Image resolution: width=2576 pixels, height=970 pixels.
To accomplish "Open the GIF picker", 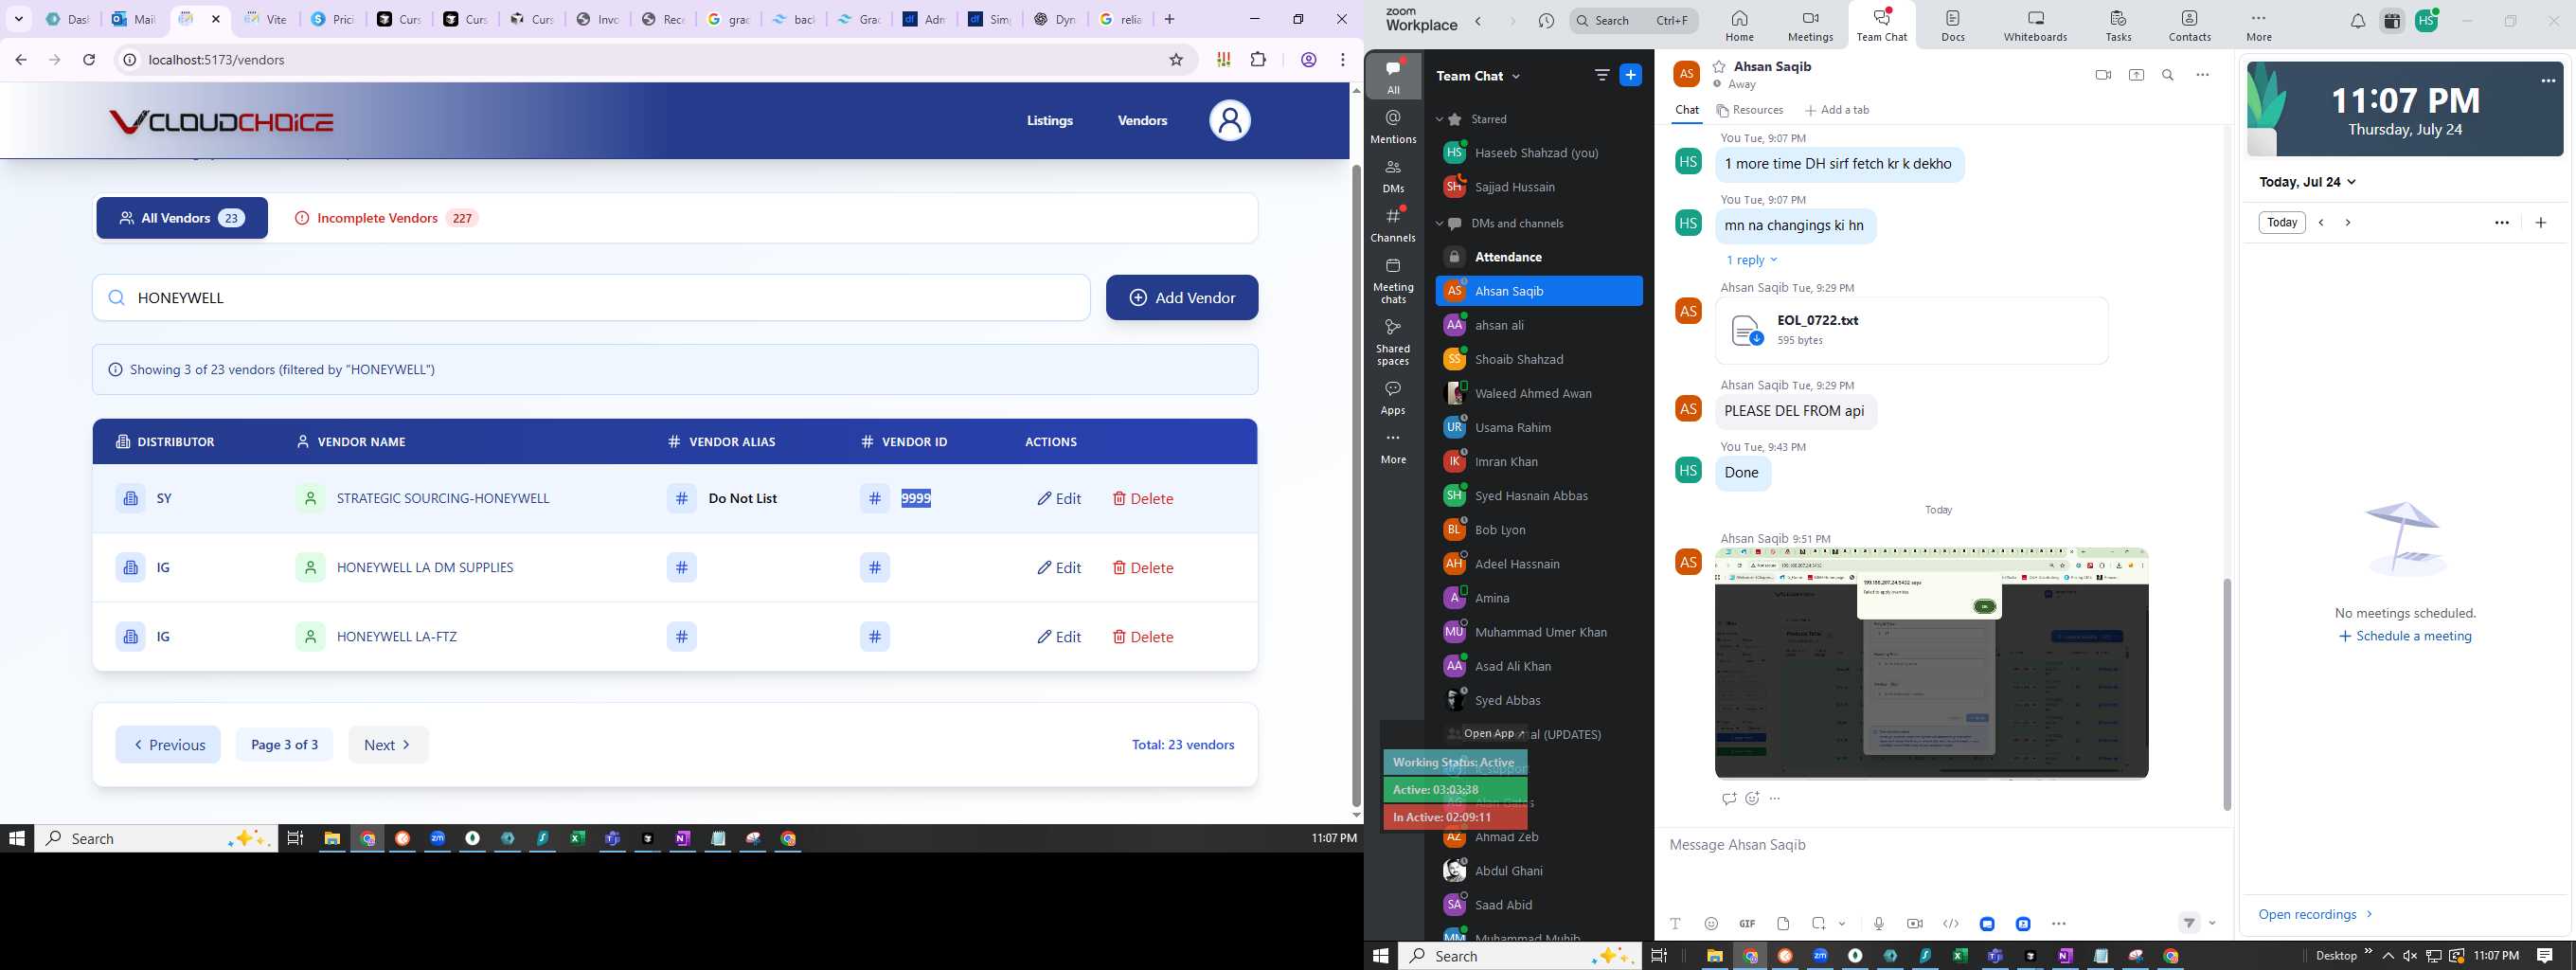I will [1747, 924].
